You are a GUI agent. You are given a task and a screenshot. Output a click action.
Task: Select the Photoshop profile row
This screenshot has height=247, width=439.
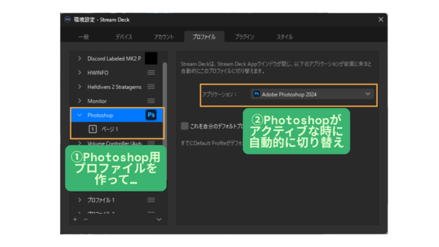117,115
